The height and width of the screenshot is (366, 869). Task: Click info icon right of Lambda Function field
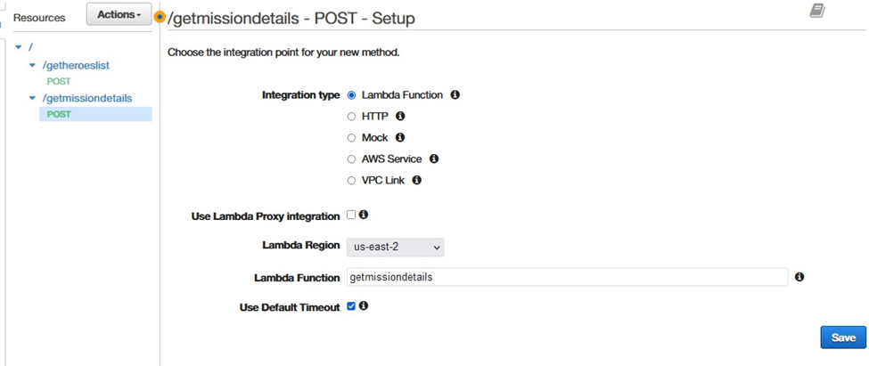(799, 277)
